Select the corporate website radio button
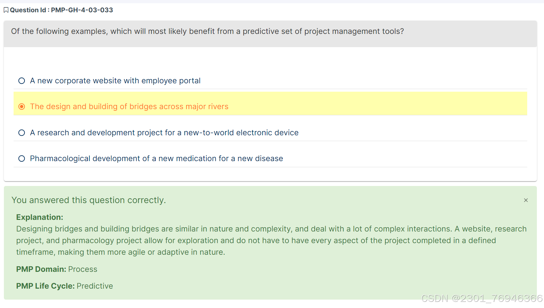The width and height of the screenshot is (544, 308). tap(22, 81)
